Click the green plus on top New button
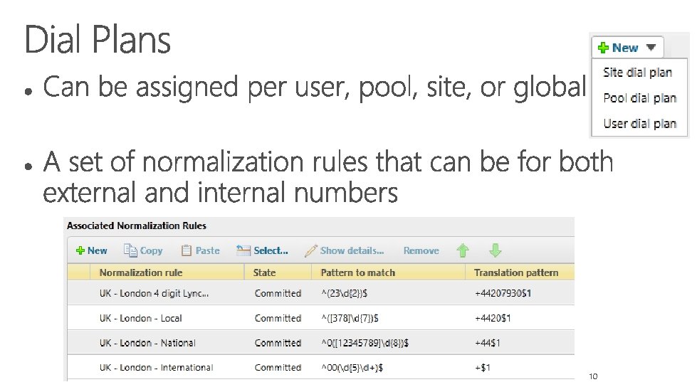The width and height of the screenshot is (697, 392). click(x=603, y=48)
